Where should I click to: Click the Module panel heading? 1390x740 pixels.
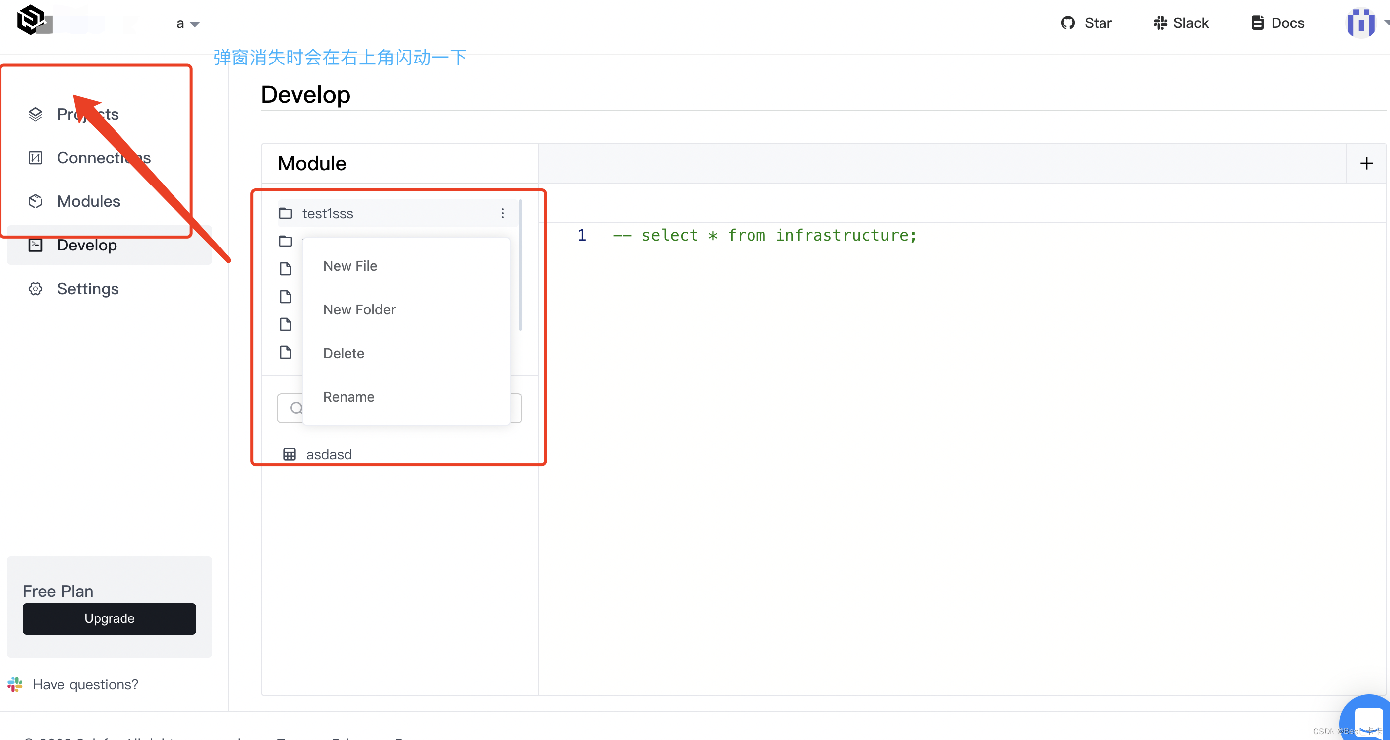click(312, 163)
